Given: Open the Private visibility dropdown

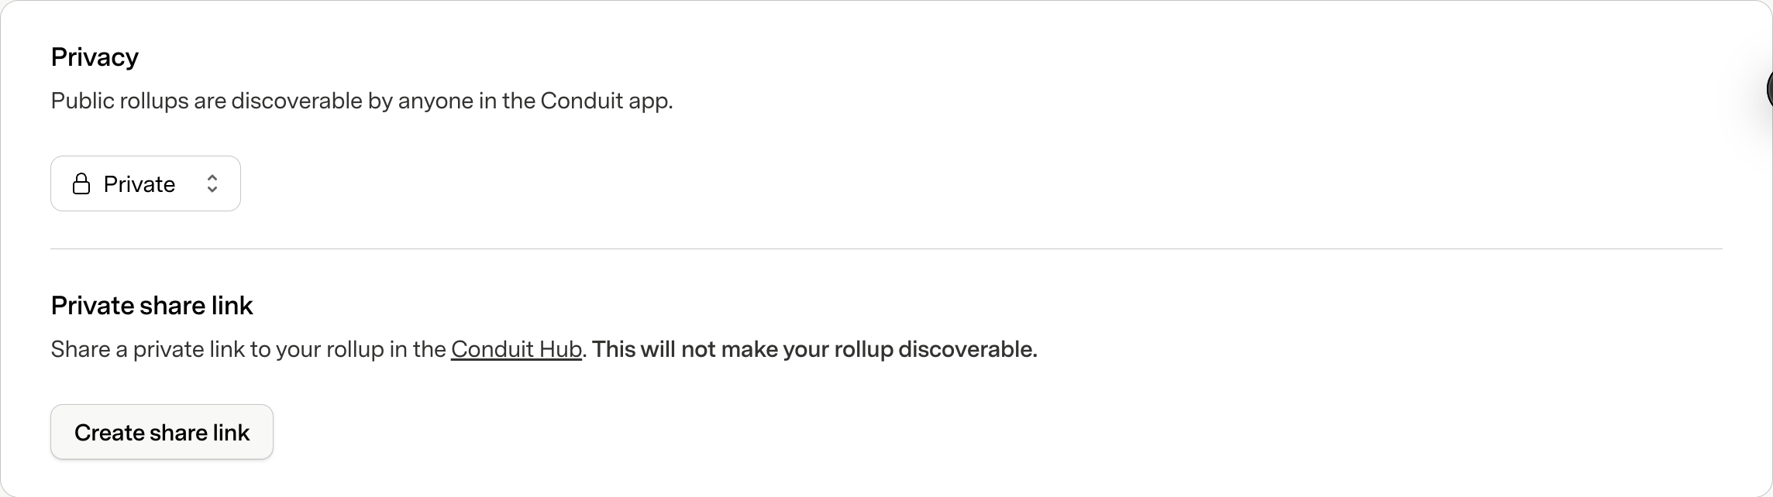Looking at the screenshot, I should tap(146, 184).
